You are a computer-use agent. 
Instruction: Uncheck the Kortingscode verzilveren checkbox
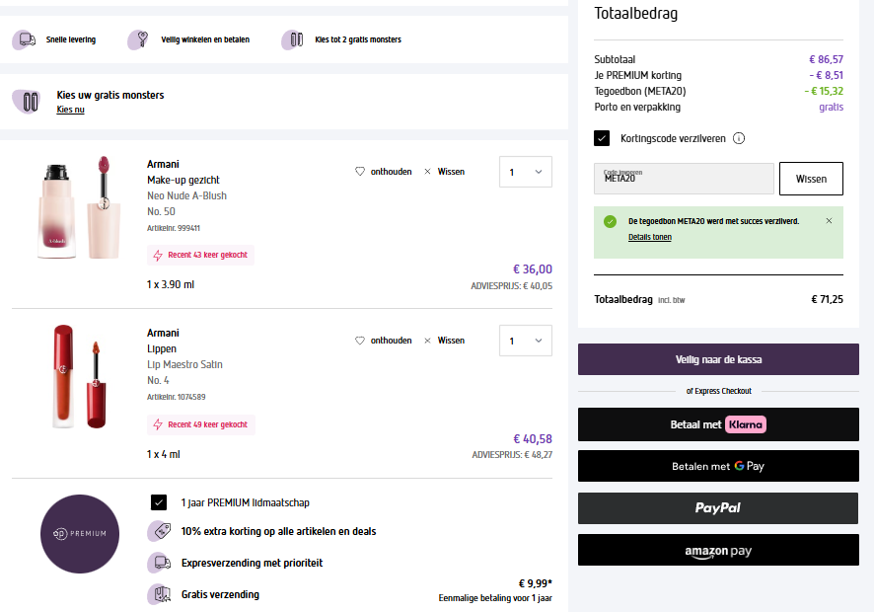pyautogui.click(x=602, y=138)
